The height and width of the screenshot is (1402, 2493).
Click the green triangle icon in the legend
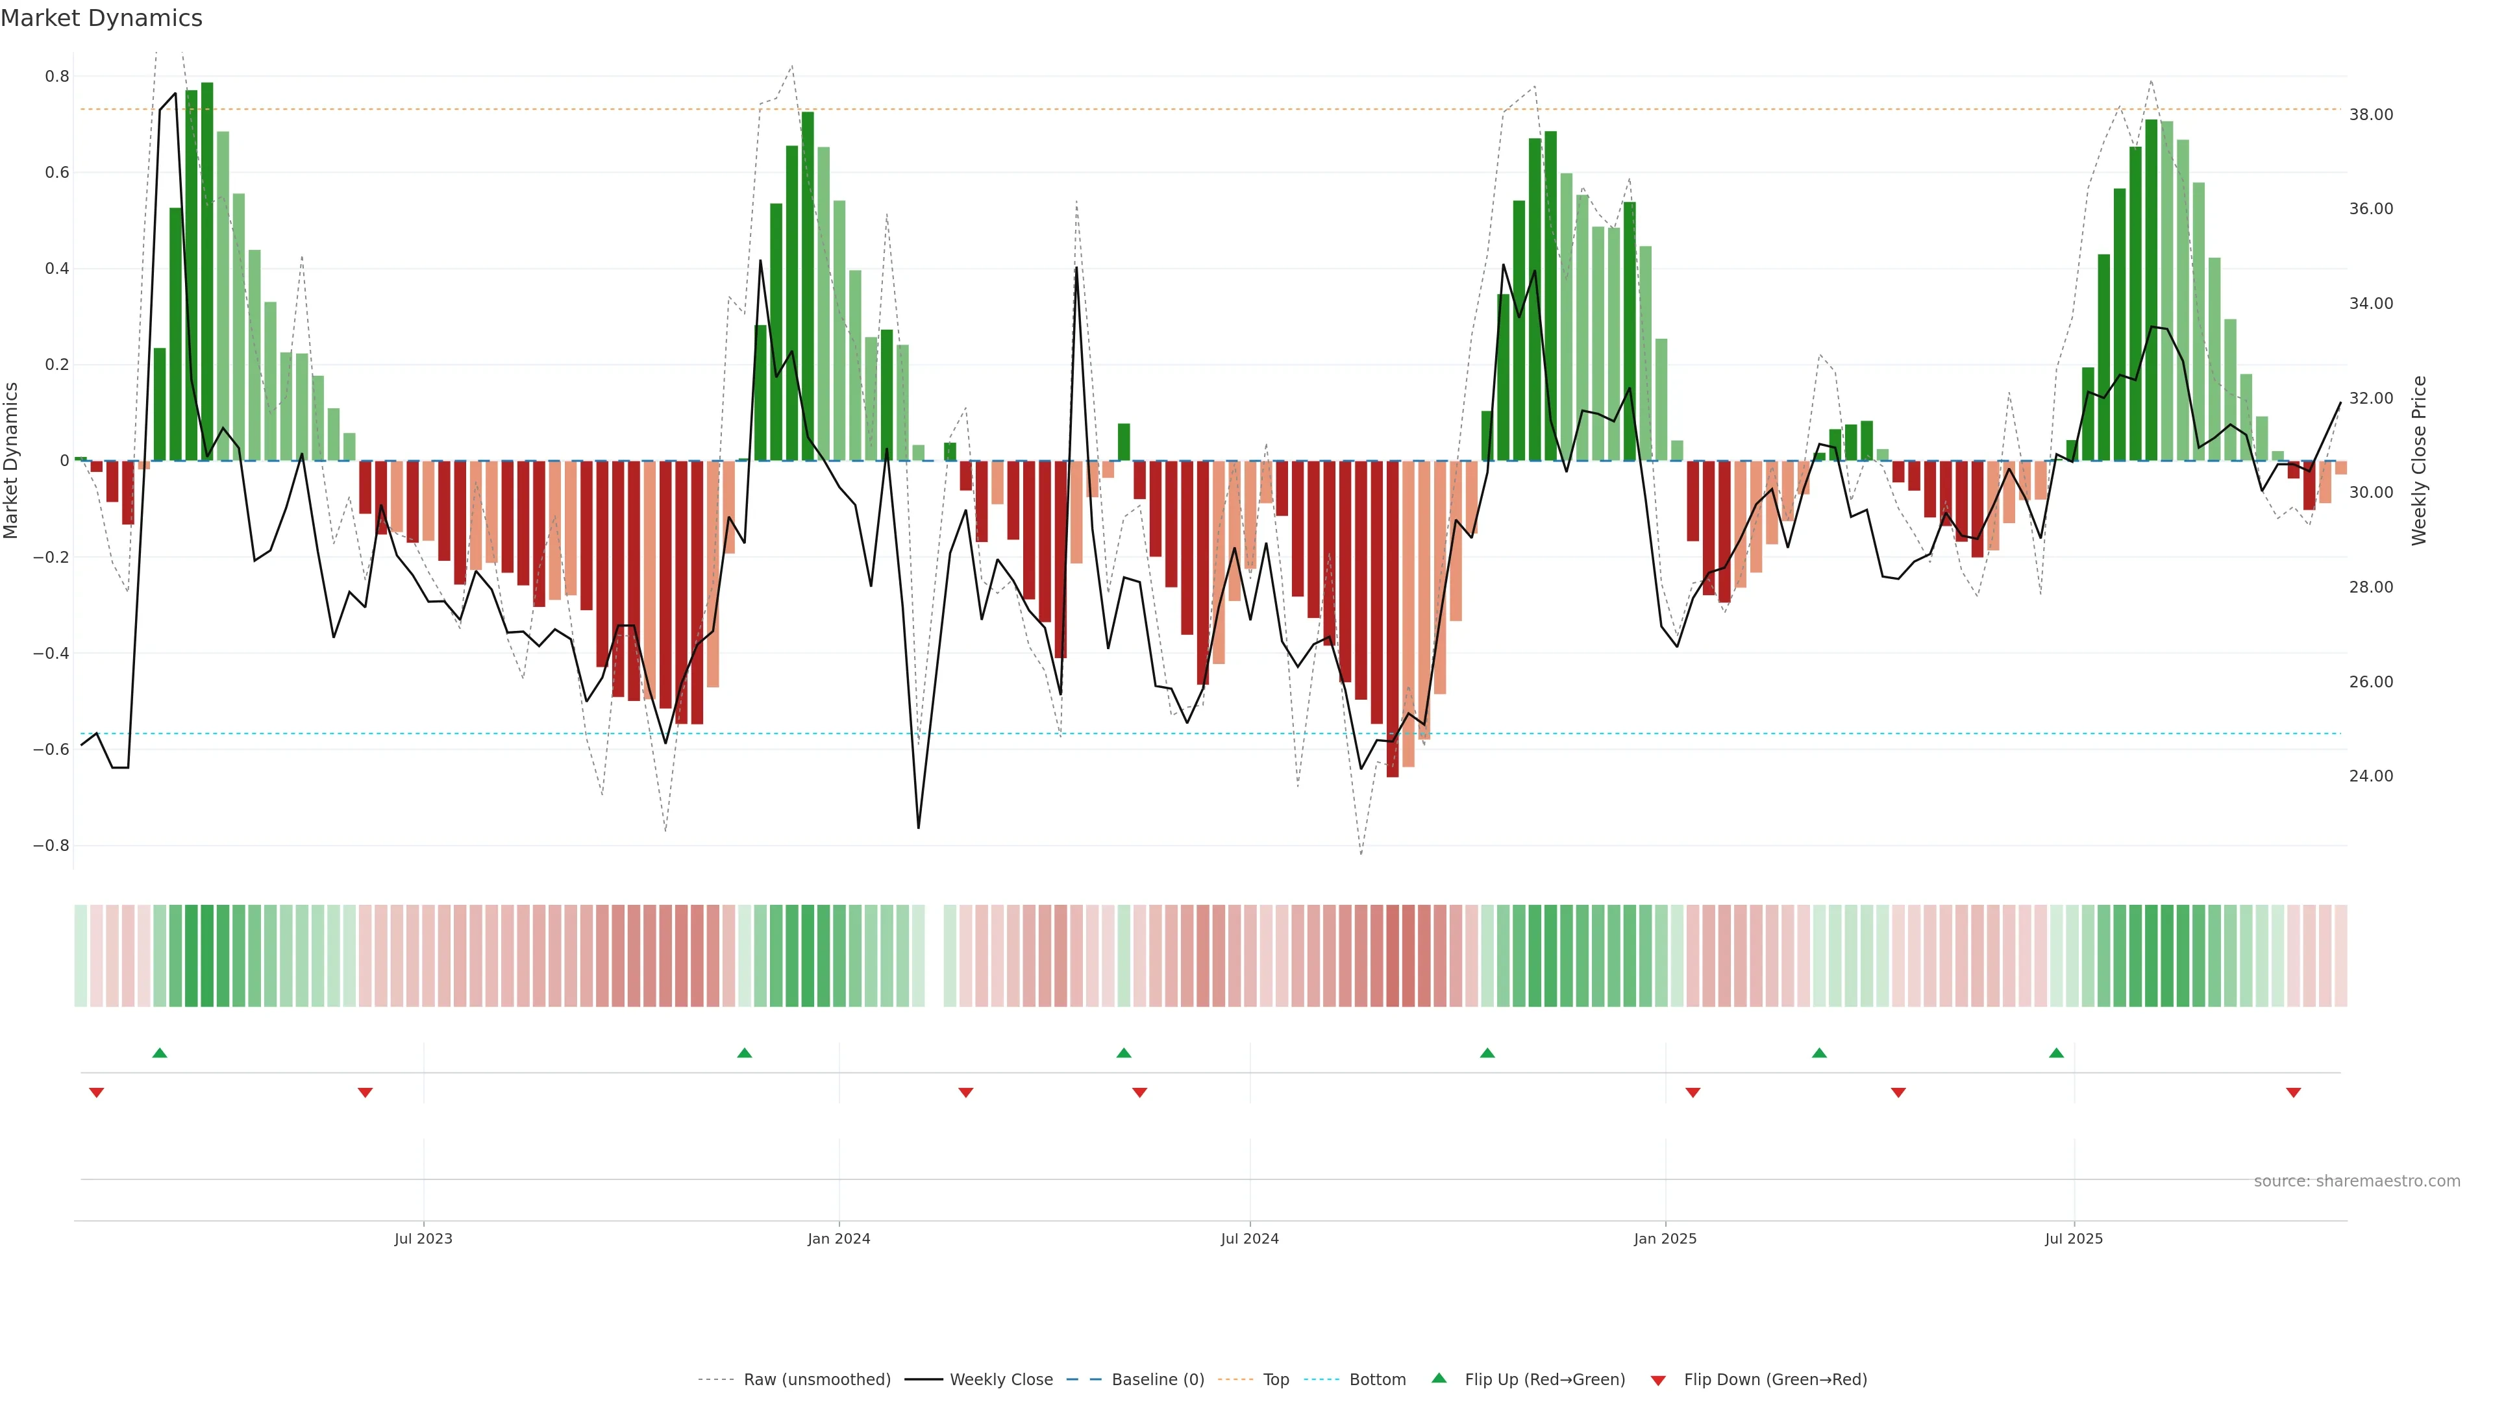(1439, 1378)
